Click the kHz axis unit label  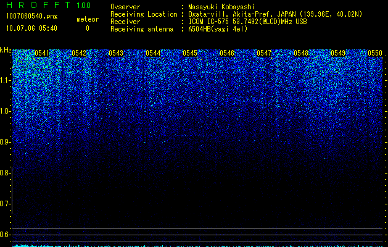click(6, 50)
